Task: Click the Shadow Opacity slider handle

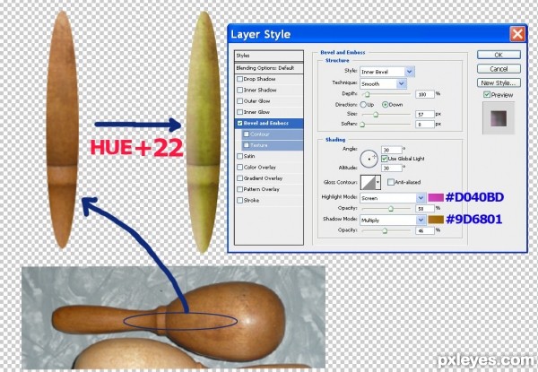Action: pos(385,230)
